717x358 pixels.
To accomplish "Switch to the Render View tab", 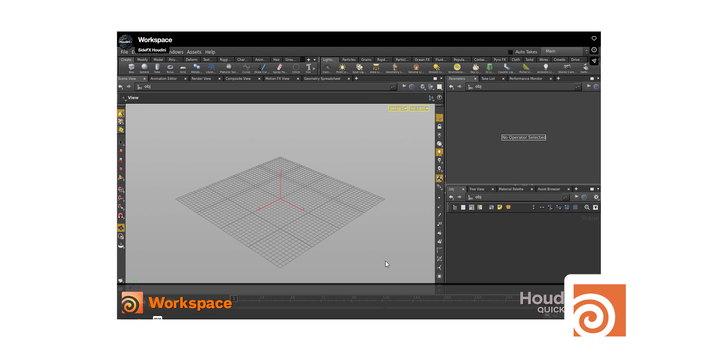I will 201,78.
